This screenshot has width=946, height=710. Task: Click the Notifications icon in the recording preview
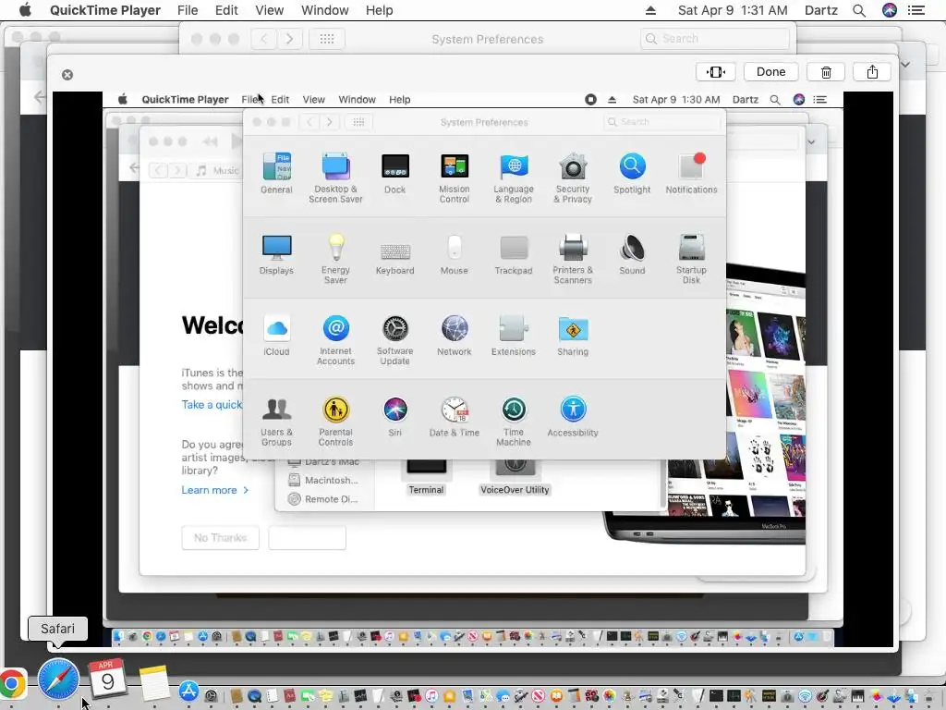pyautogui.click(x=691, y=166)
